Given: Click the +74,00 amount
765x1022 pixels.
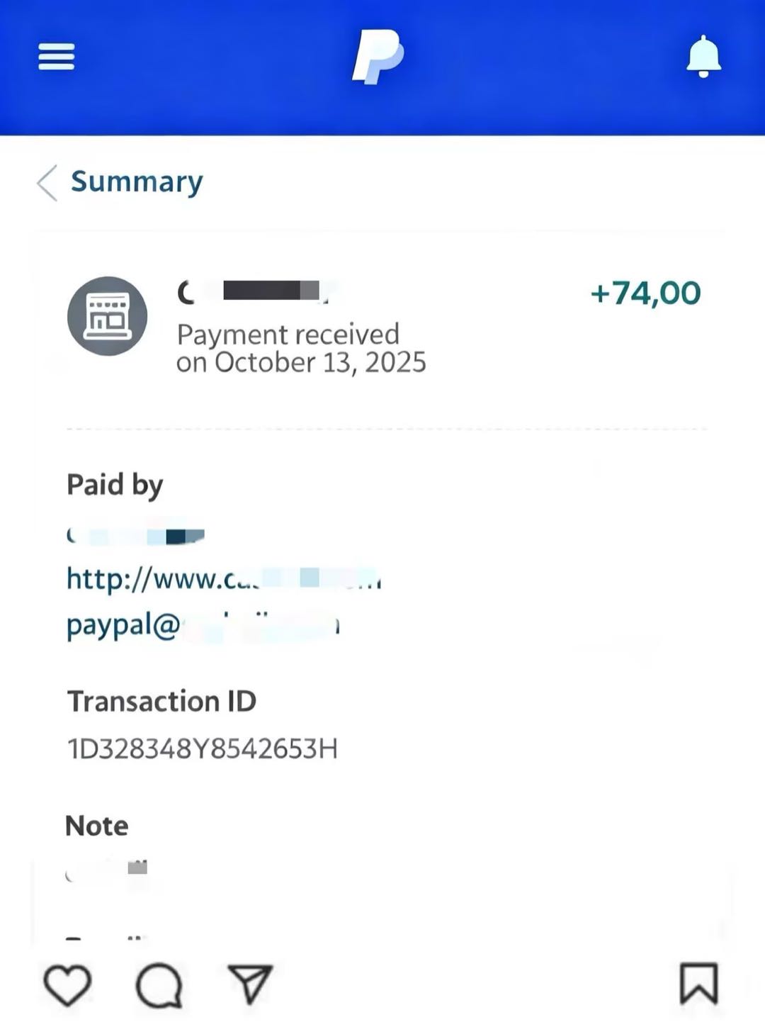Looking at the screenshot, I should pos(645,293).
